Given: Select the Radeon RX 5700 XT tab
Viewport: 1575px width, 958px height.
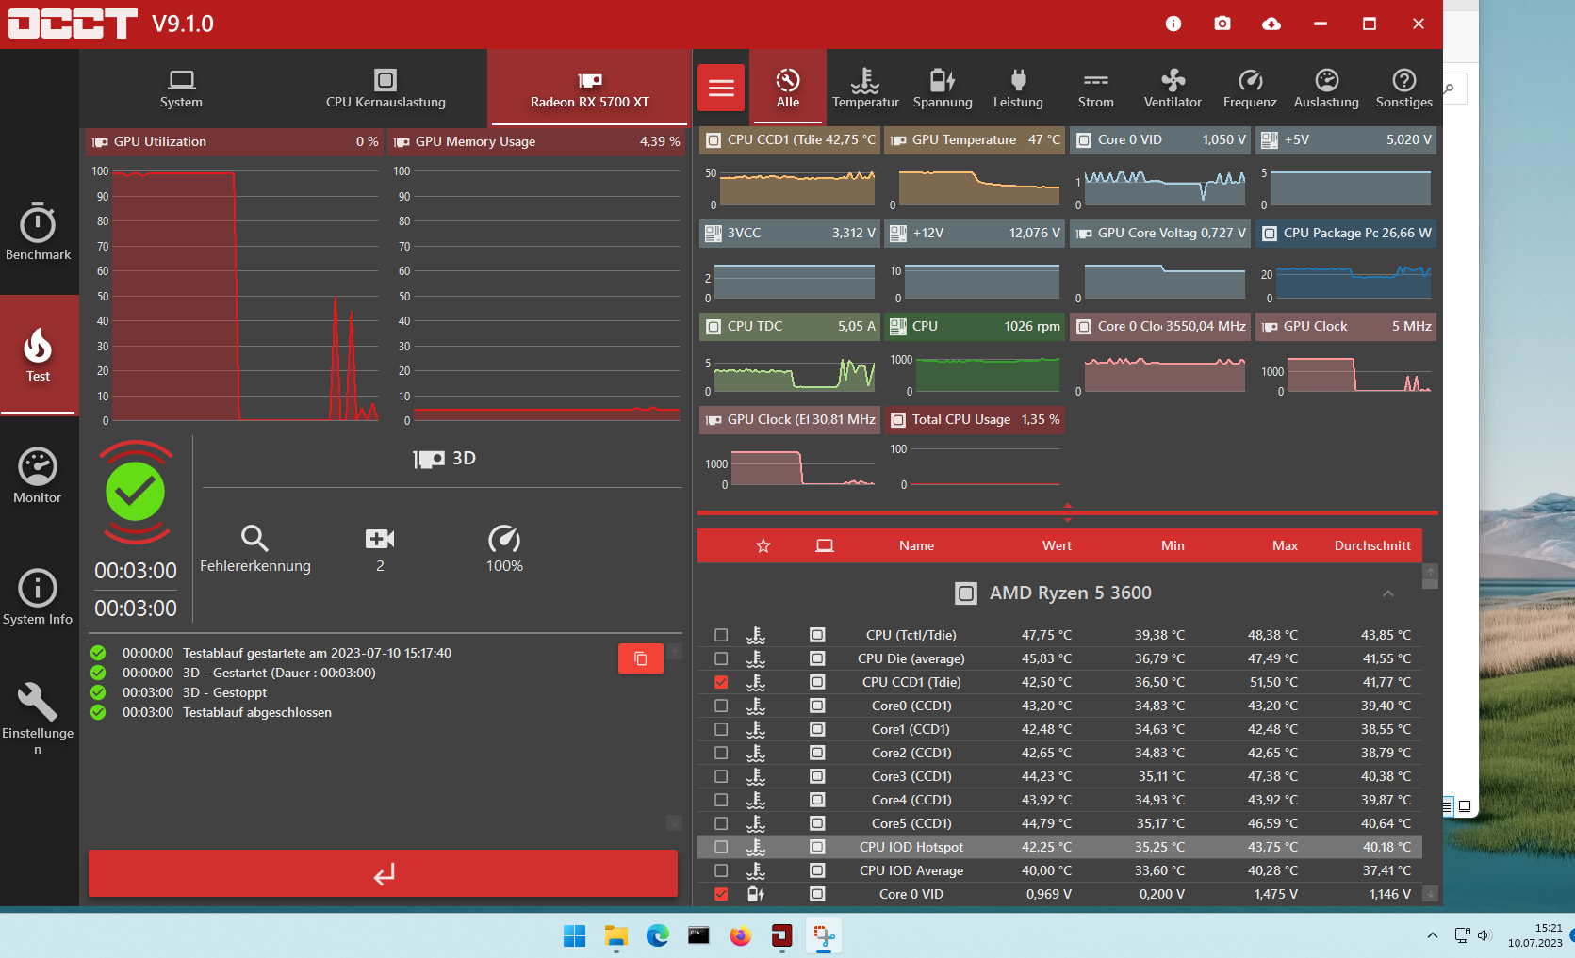Looking at the screenshot, I should 590,89.
